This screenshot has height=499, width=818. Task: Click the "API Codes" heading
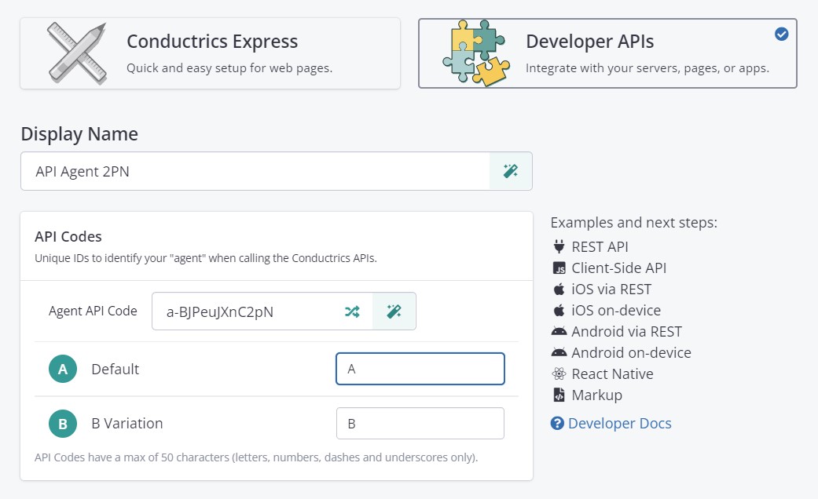click(68, 236)
